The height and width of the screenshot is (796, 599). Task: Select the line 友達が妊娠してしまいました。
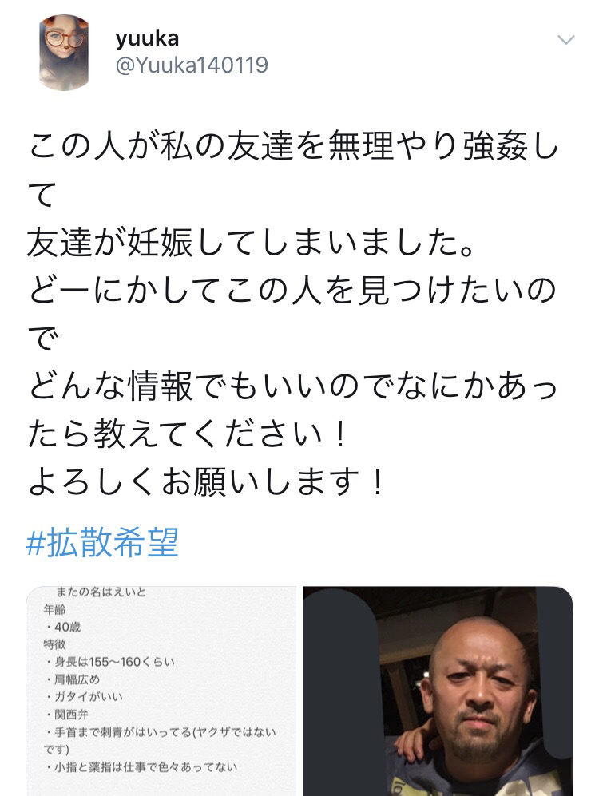click(252, 243)
